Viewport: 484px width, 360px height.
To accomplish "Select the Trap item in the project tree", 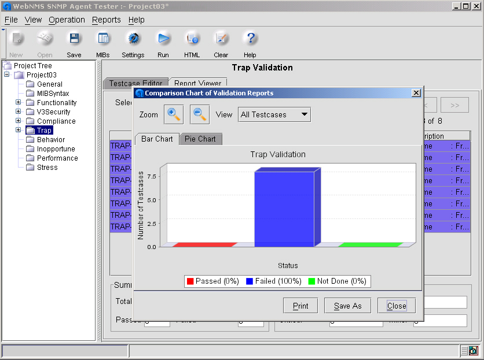I will pyautogui.click(x=44, y=131).
